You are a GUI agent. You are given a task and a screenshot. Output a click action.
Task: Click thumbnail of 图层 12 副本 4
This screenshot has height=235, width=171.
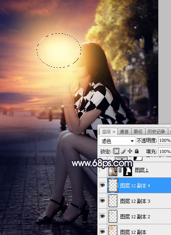point(113,185)
